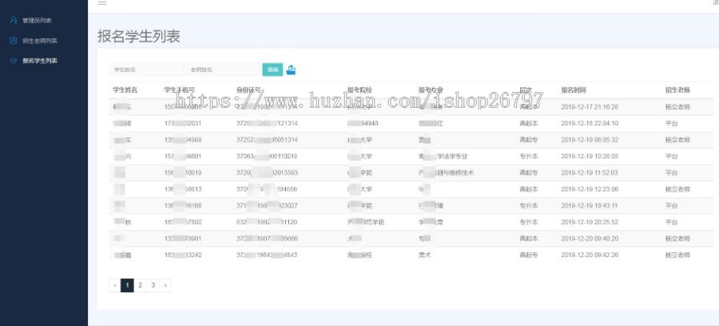Click 高起本 in the 09:40:20 row
Screen dimensions: 719x326
click(x=529, y=239)
